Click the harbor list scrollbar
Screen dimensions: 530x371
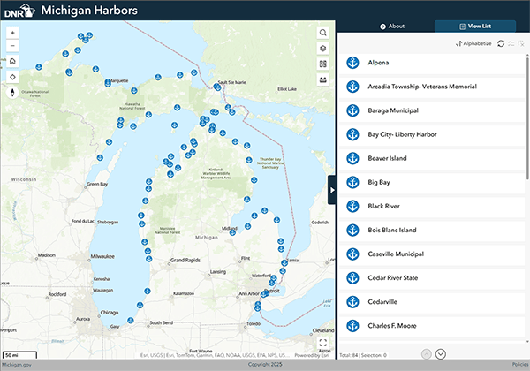click(527, 118)
